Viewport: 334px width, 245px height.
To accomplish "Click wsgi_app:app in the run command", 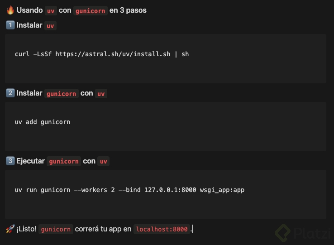I will [222, 190].
